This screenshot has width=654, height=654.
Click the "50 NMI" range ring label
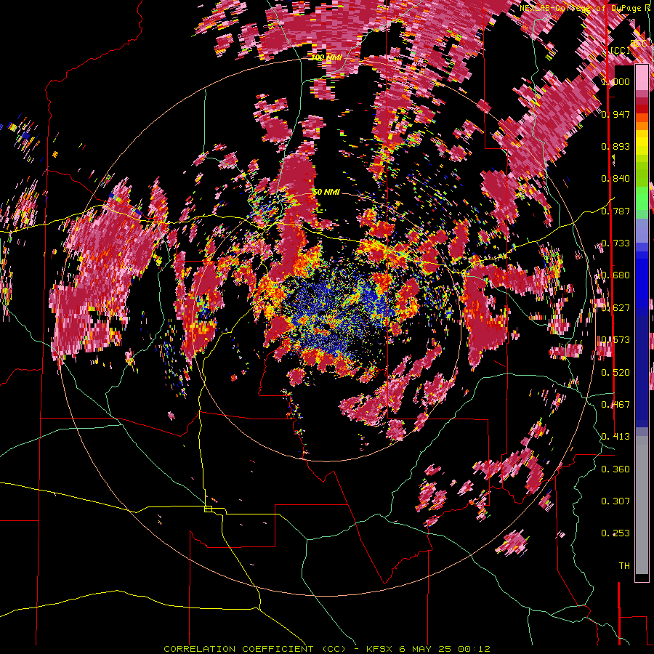point(326,192)
